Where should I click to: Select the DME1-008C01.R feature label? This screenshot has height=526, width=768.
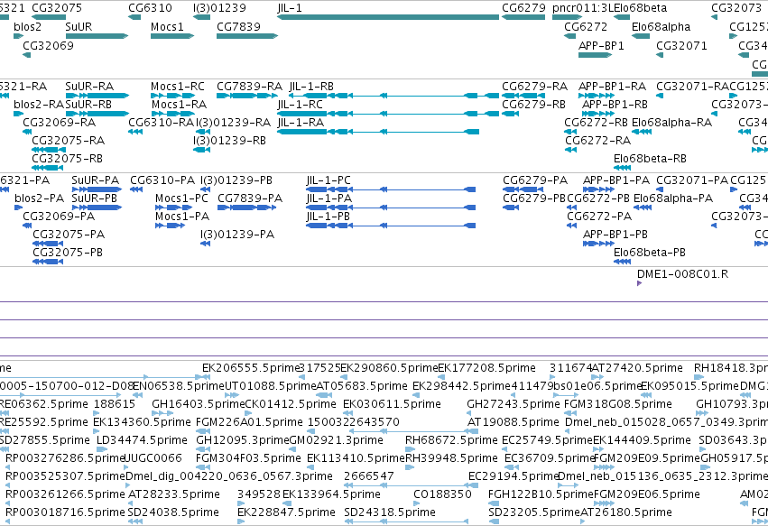click(683, 274)
